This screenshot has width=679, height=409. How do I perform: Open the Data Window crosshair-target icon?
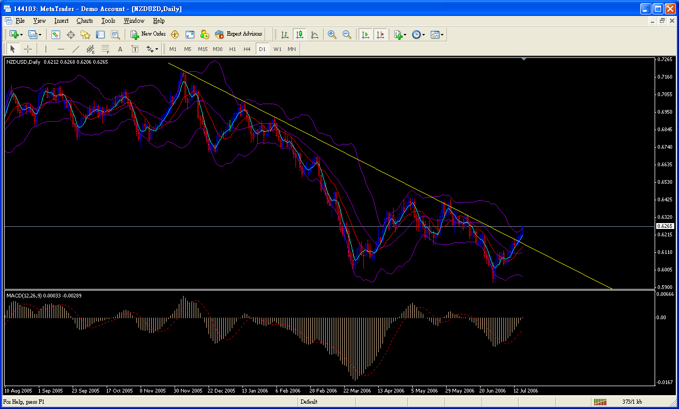pos(71,35)
